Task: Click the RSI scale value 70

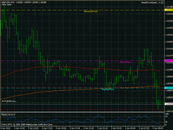Action: click(166, 117)
